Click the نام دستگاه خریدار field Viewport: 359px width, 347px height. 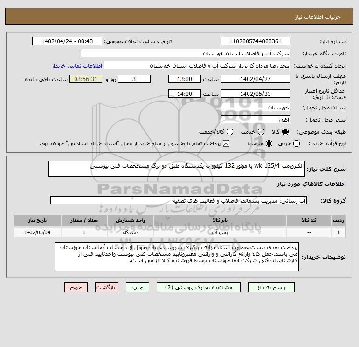tap(186, 53)
